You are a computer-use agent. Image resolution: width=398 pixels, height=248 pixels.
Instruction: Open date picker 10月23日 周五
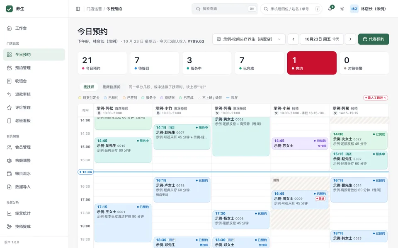[x=322, y=39]
